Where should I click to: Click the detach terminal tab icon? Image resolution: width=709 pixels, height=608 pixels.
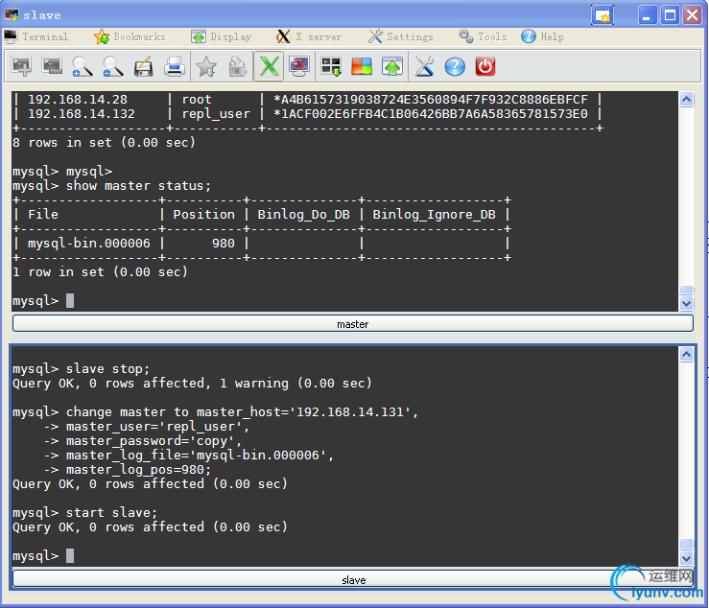point(52,66)
